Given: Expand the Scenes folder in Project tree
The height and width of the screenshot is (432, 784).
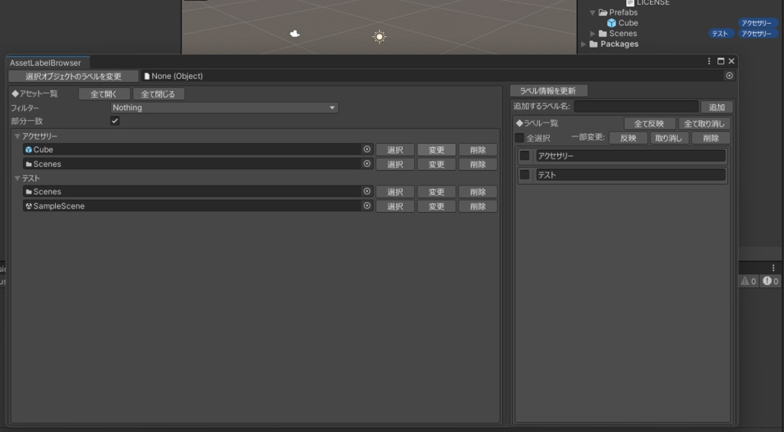Looking at the screenshot, I should [593, 34].
